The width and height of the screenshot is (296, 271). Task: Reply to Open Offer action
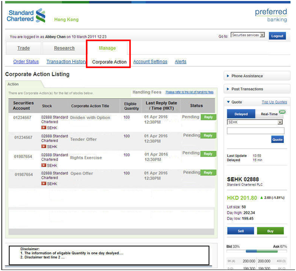click(x=208, y=173)
